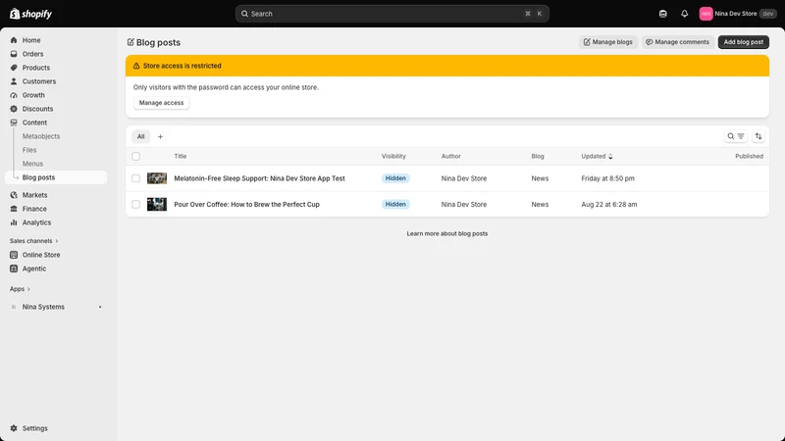785x441 pixels.
Task: Sort by the Updated column header
Action: [597, 157]
